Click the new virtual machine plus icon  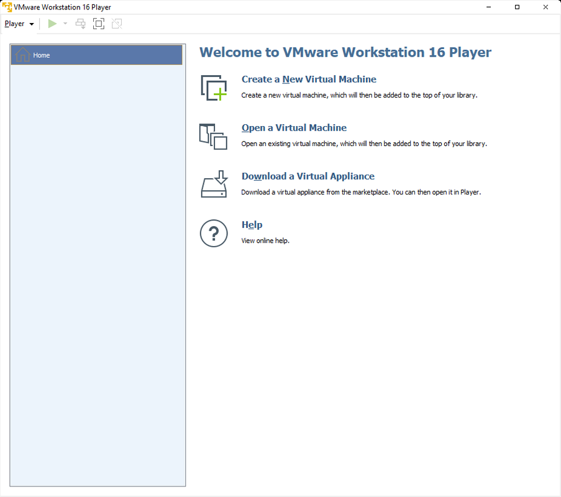pos(214,88)
